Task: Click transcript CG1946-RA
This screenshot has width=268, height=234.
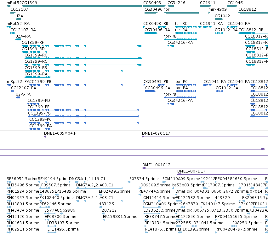Action: (x=239, y=24)
